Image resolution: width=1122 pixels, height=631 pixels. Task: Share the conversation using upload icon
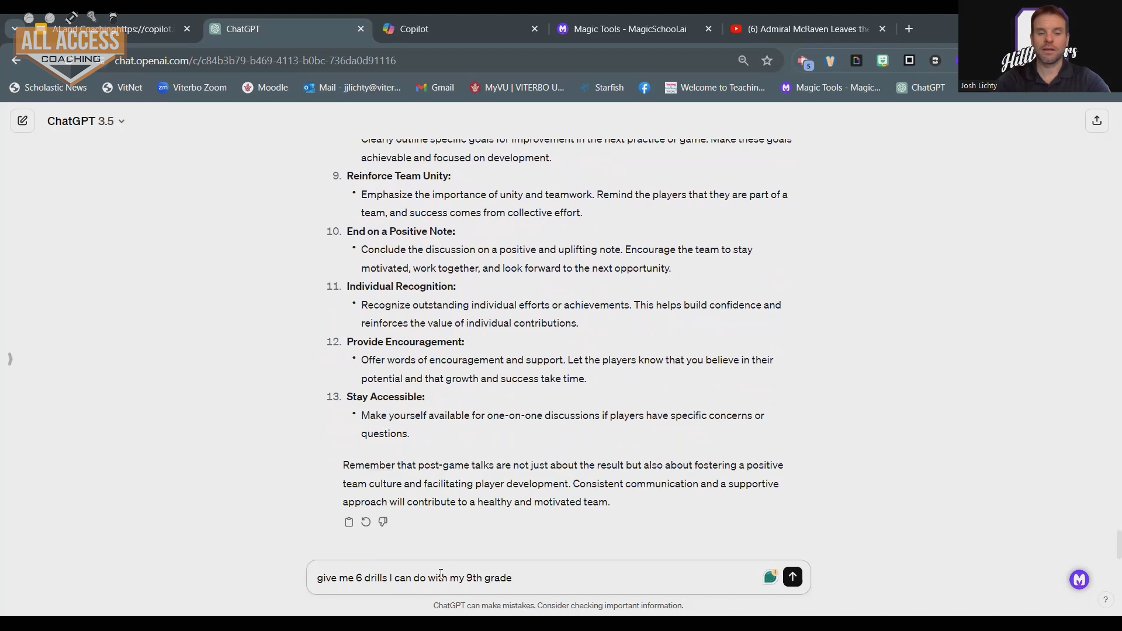pyautogui.click(x=1097, y=120)
